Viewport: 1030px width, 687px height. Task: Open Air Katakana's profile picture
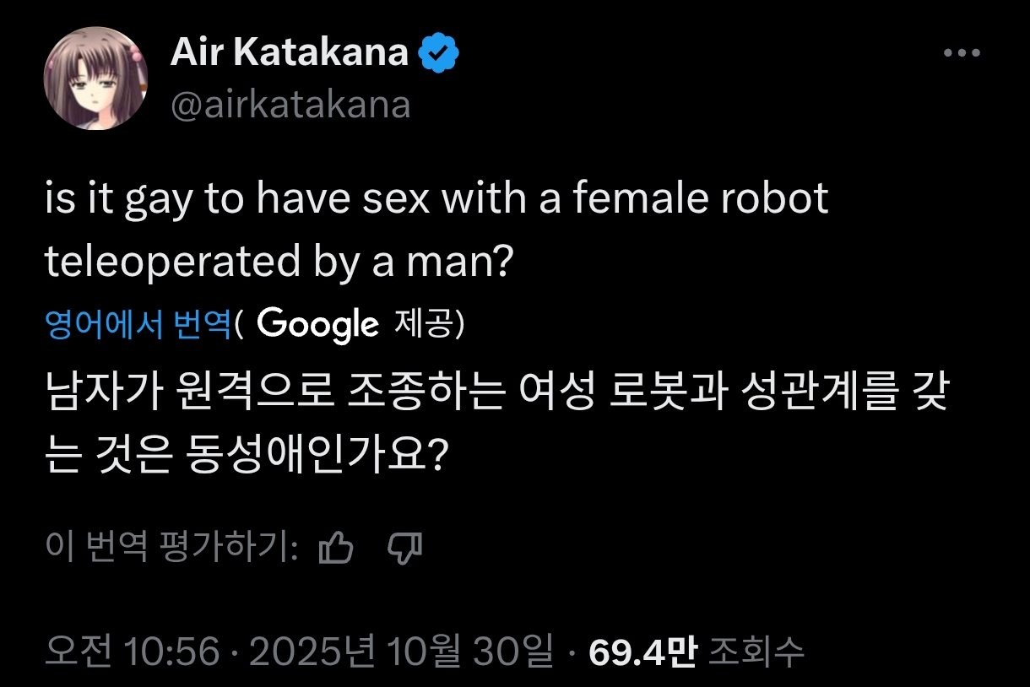pos(95,78)
